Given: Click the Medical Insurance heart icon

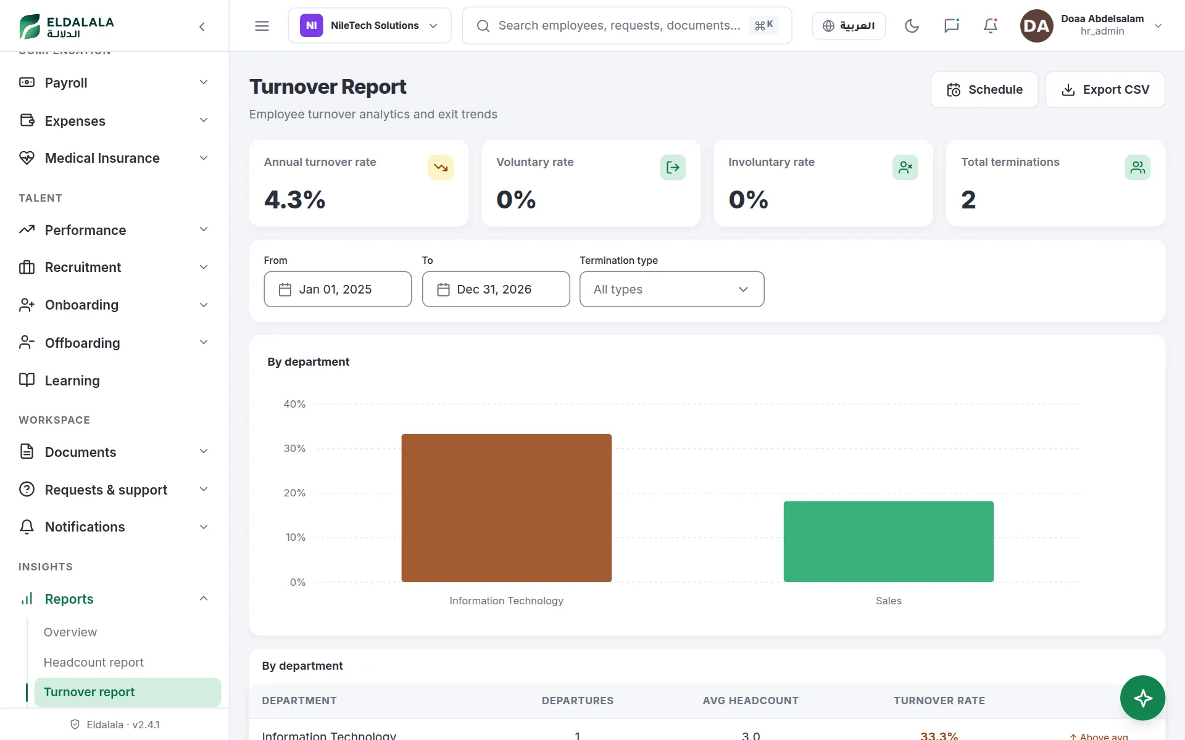Looking at the screenshot, I should (x=27, y=158).
